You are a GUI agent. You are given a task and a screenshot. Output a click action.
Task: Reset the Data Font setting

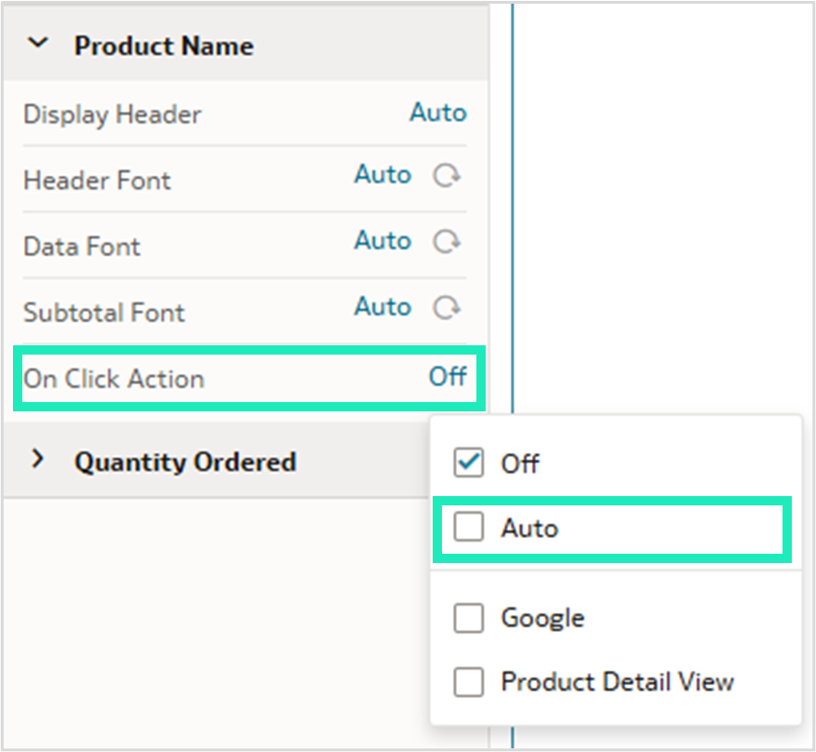(448, 241)
